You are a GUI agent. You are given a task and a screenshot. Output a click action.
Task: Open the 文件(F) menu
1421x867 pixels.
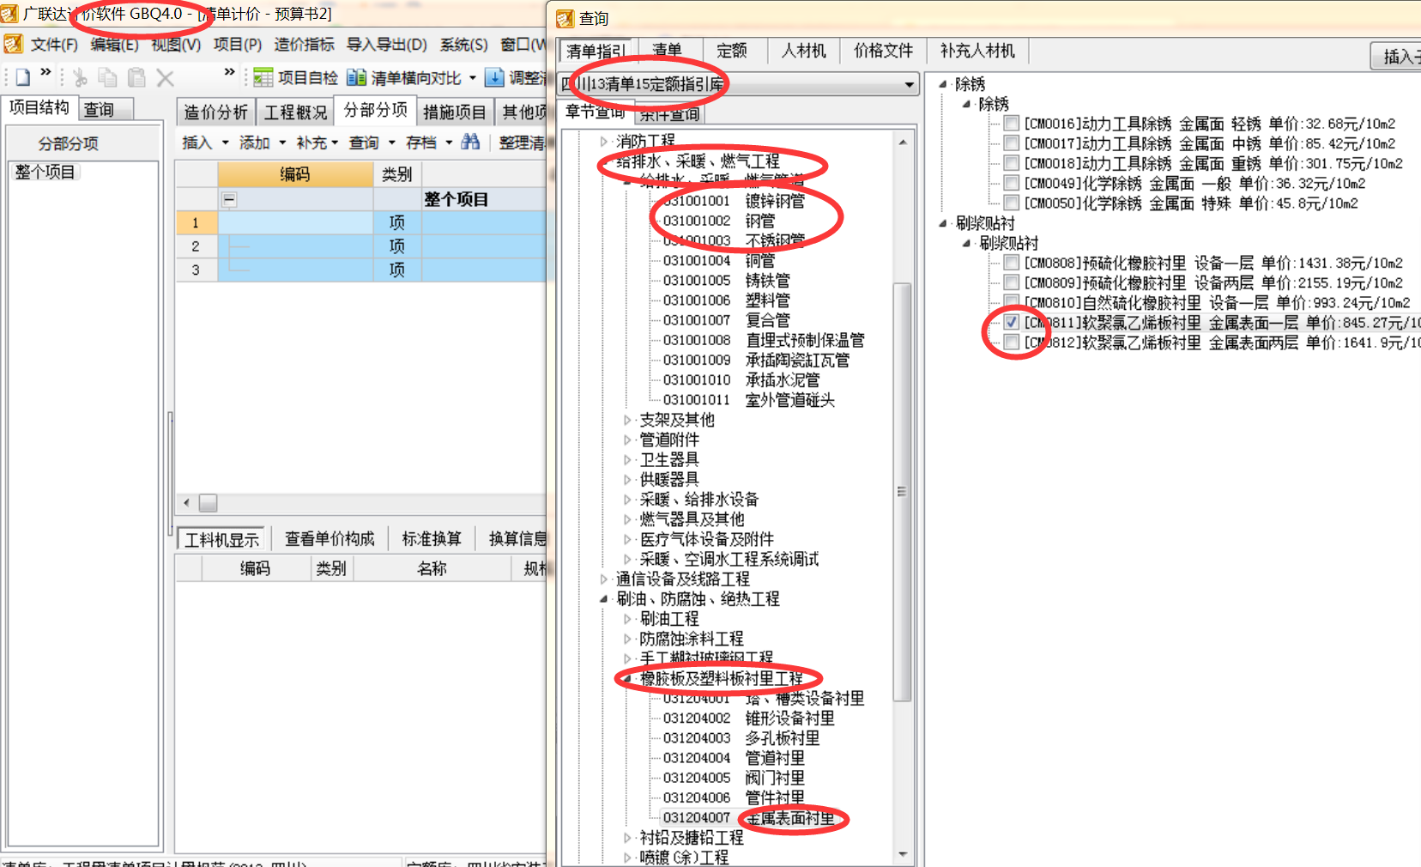point(54,45)
